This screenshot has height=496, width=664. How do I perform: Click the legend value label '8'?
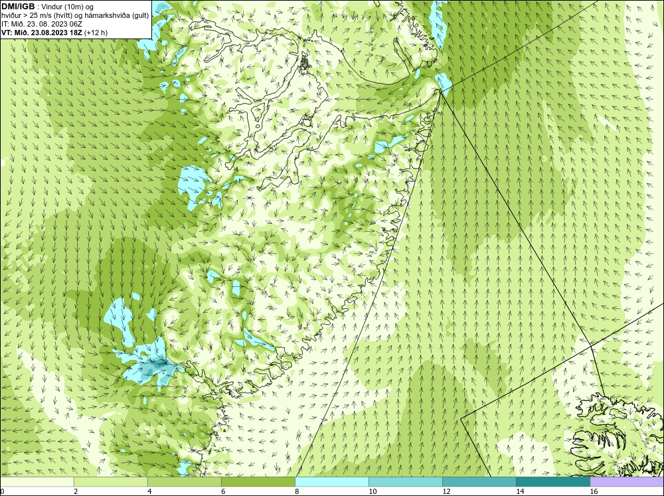click(x=297, y=491)
